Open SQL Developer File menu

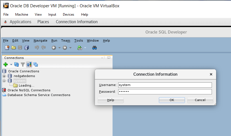pos(6,40)
